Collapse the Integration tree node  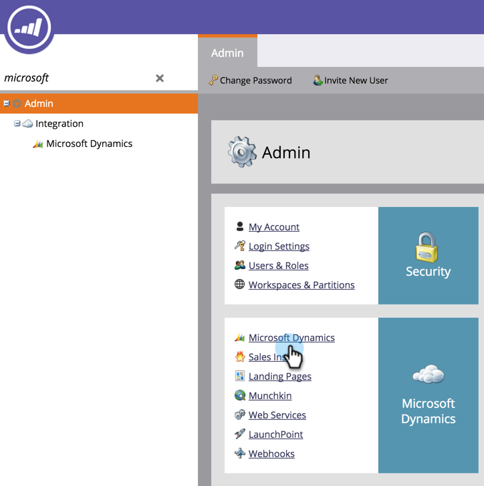[17, 124]
